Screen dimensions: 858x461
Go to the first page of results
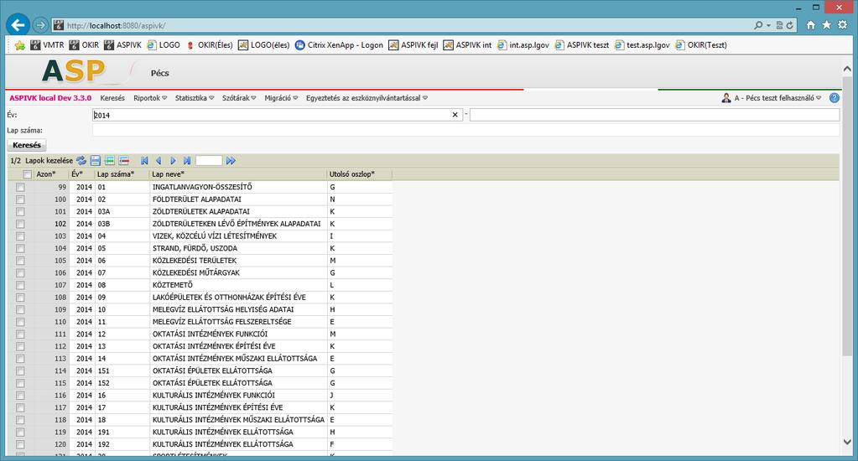pos(144,161)
